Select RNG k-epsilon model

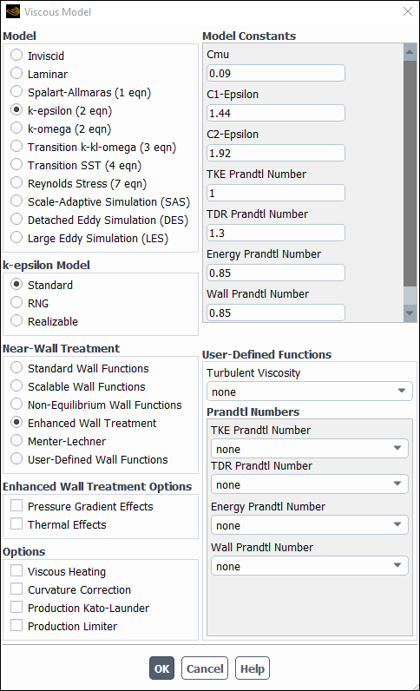tap(16, 303)
